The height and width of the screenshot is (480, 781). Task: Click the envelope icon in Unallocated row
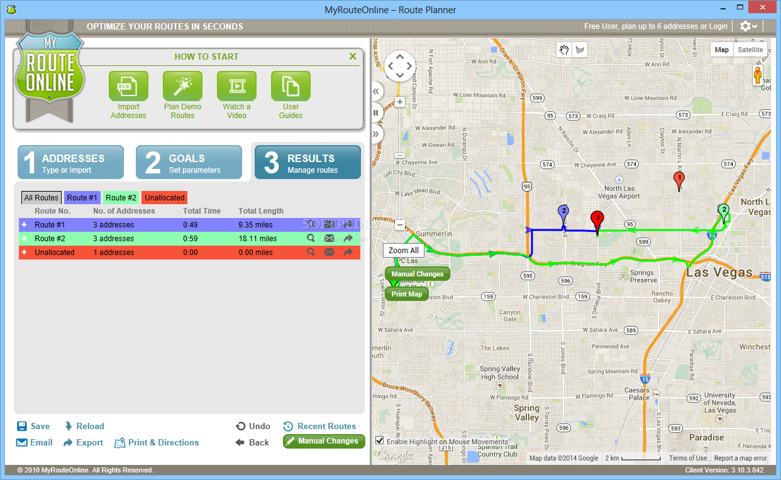329,252
